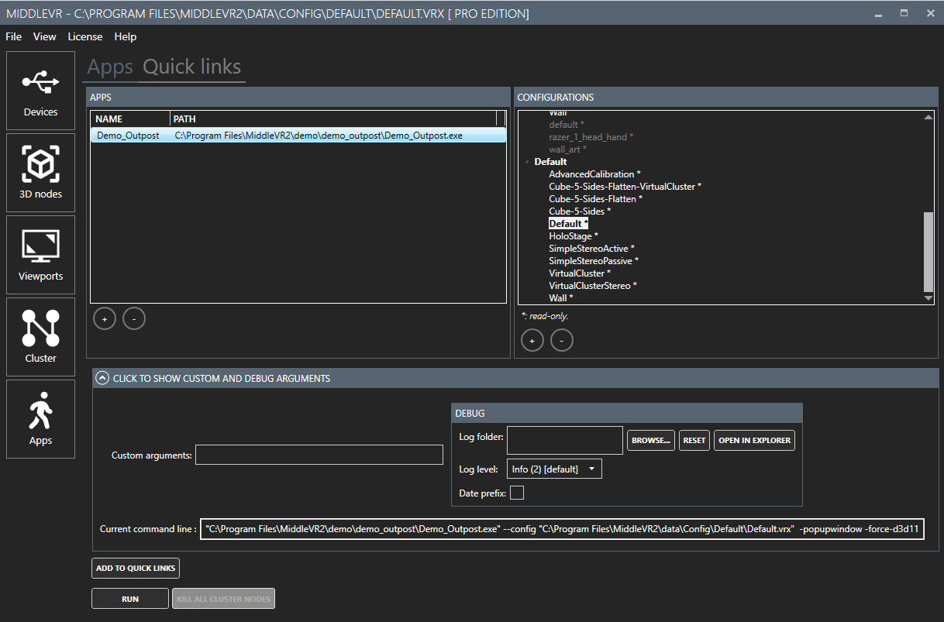Toggle the Date prefix checkbox
944x622 pixels.
[517, 493]
